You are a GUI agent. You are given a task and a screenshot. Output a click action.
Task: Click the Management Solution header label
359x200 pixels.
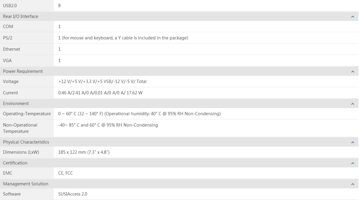tap(26, 184)
